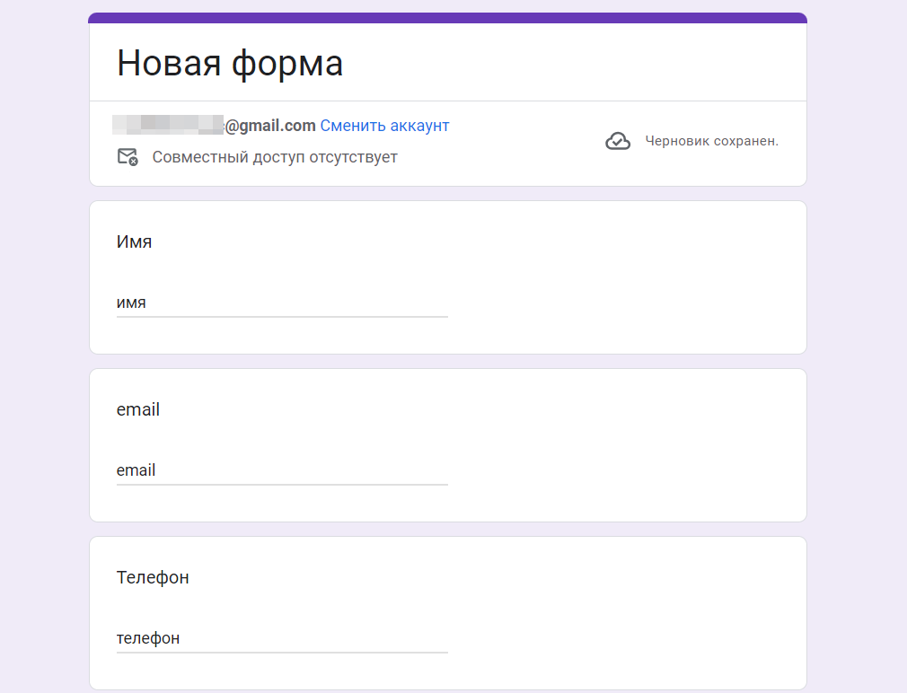The height and width of the screenshot is (693, 907).
Task: Click the 'Имя' question label
Action: pyautogui.click(x=134, y=241)
